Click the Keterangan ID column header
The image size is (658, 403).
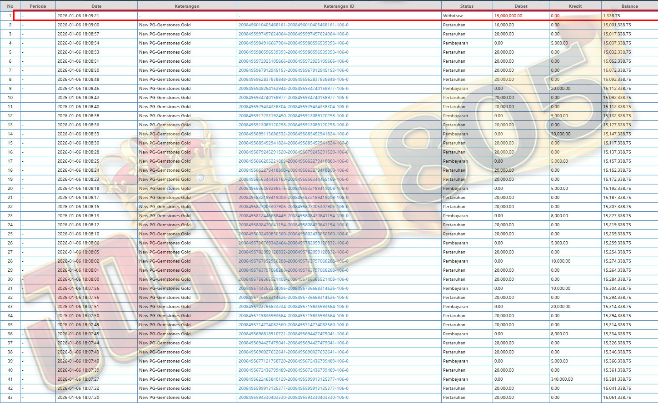click(339, 6)
